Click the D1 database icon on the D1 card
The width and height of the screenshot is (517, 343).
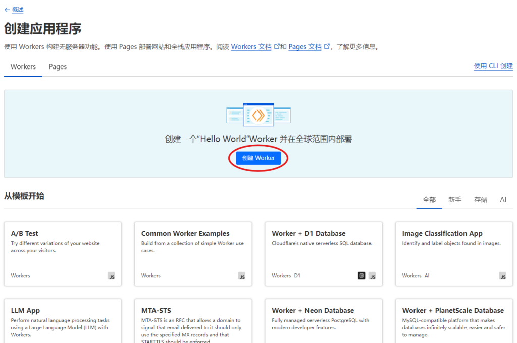click(x=361, y=276)
